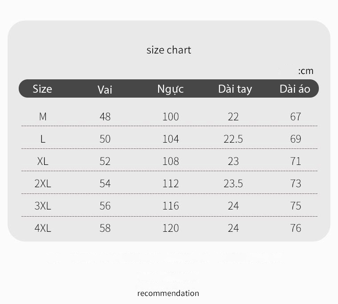Viewport: 338px width, 304px height.
Task: Select the 2XL size row label
Action: click(x=43, y=184)
